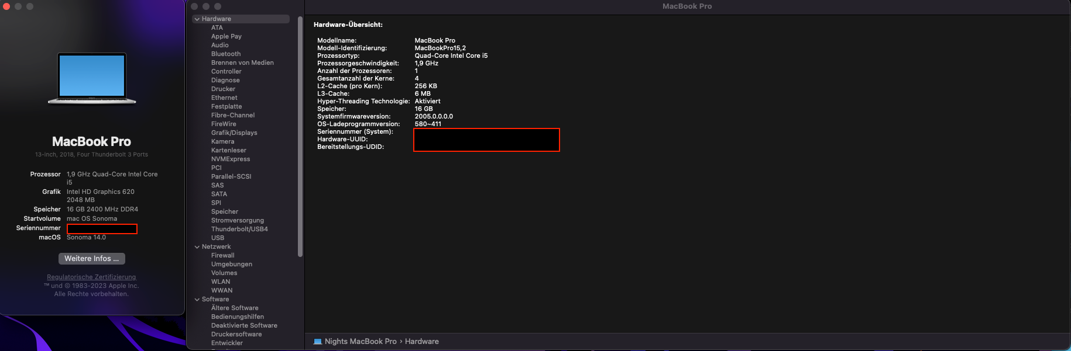Open Speicher under Hardware list
The width and height of the screenshot is (1071, 351).
tap(225, 211)
